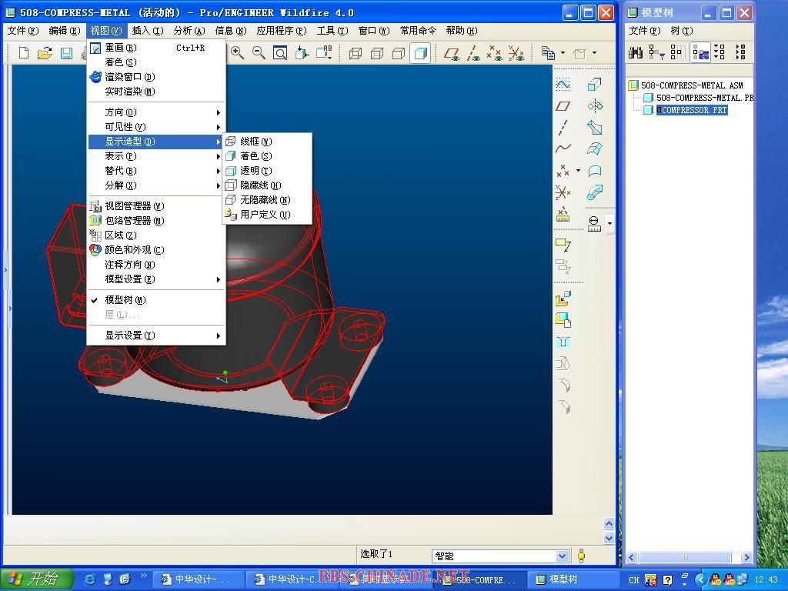Expand the 显示设置 display settings submenu

tap(155, 336)
